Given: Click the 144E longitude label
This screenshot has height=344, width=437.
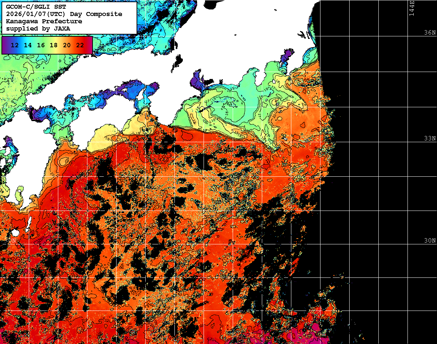Looking at the screenshot, I should click(x=412, y=8).
